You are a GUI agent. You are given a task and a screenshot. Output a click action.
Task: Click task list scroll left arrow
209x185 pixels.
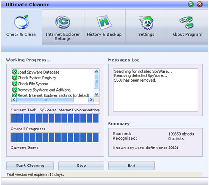(x=14, y=100)
